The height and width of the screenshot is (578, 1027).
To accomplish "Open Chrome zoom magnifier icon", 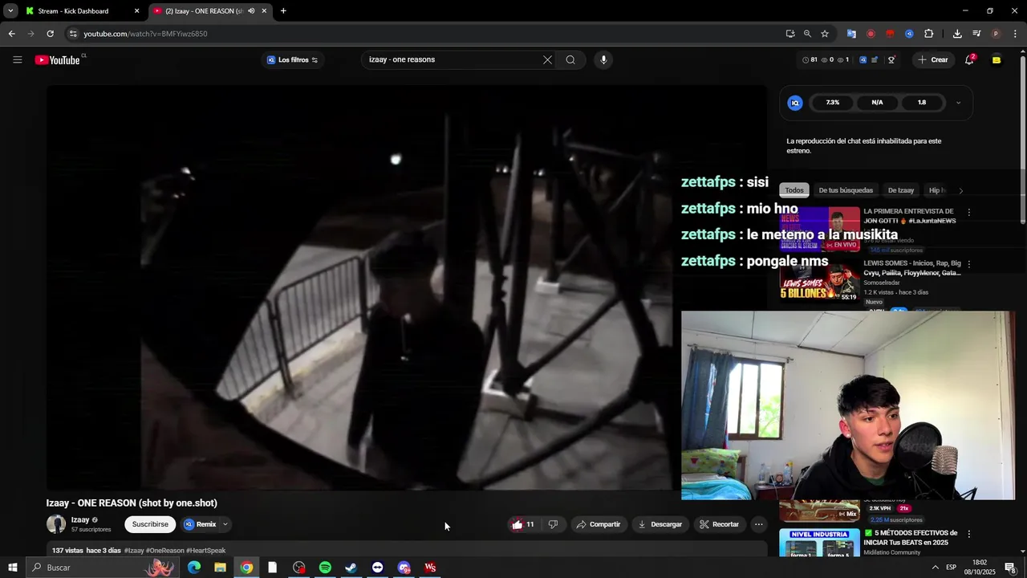I will point(807,34).
